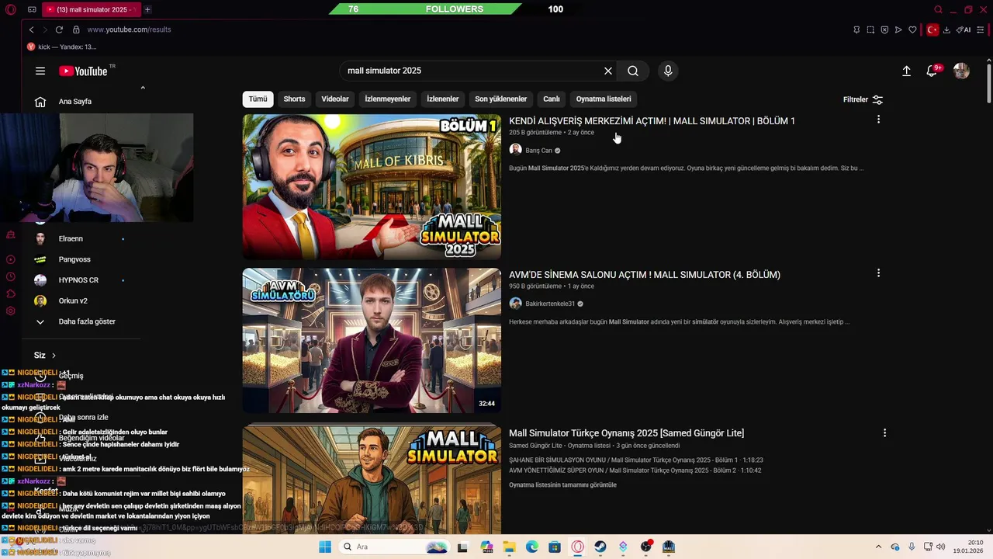Open 'AVM'DE SİNEMA SALONU AÇTIM' video title
This screenshot has width=993, height=559.
pyautogui.click(x=645, y=275)
